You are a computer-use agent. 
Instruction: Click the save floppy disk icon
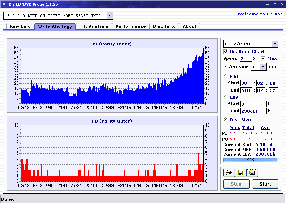coord(240,173)
